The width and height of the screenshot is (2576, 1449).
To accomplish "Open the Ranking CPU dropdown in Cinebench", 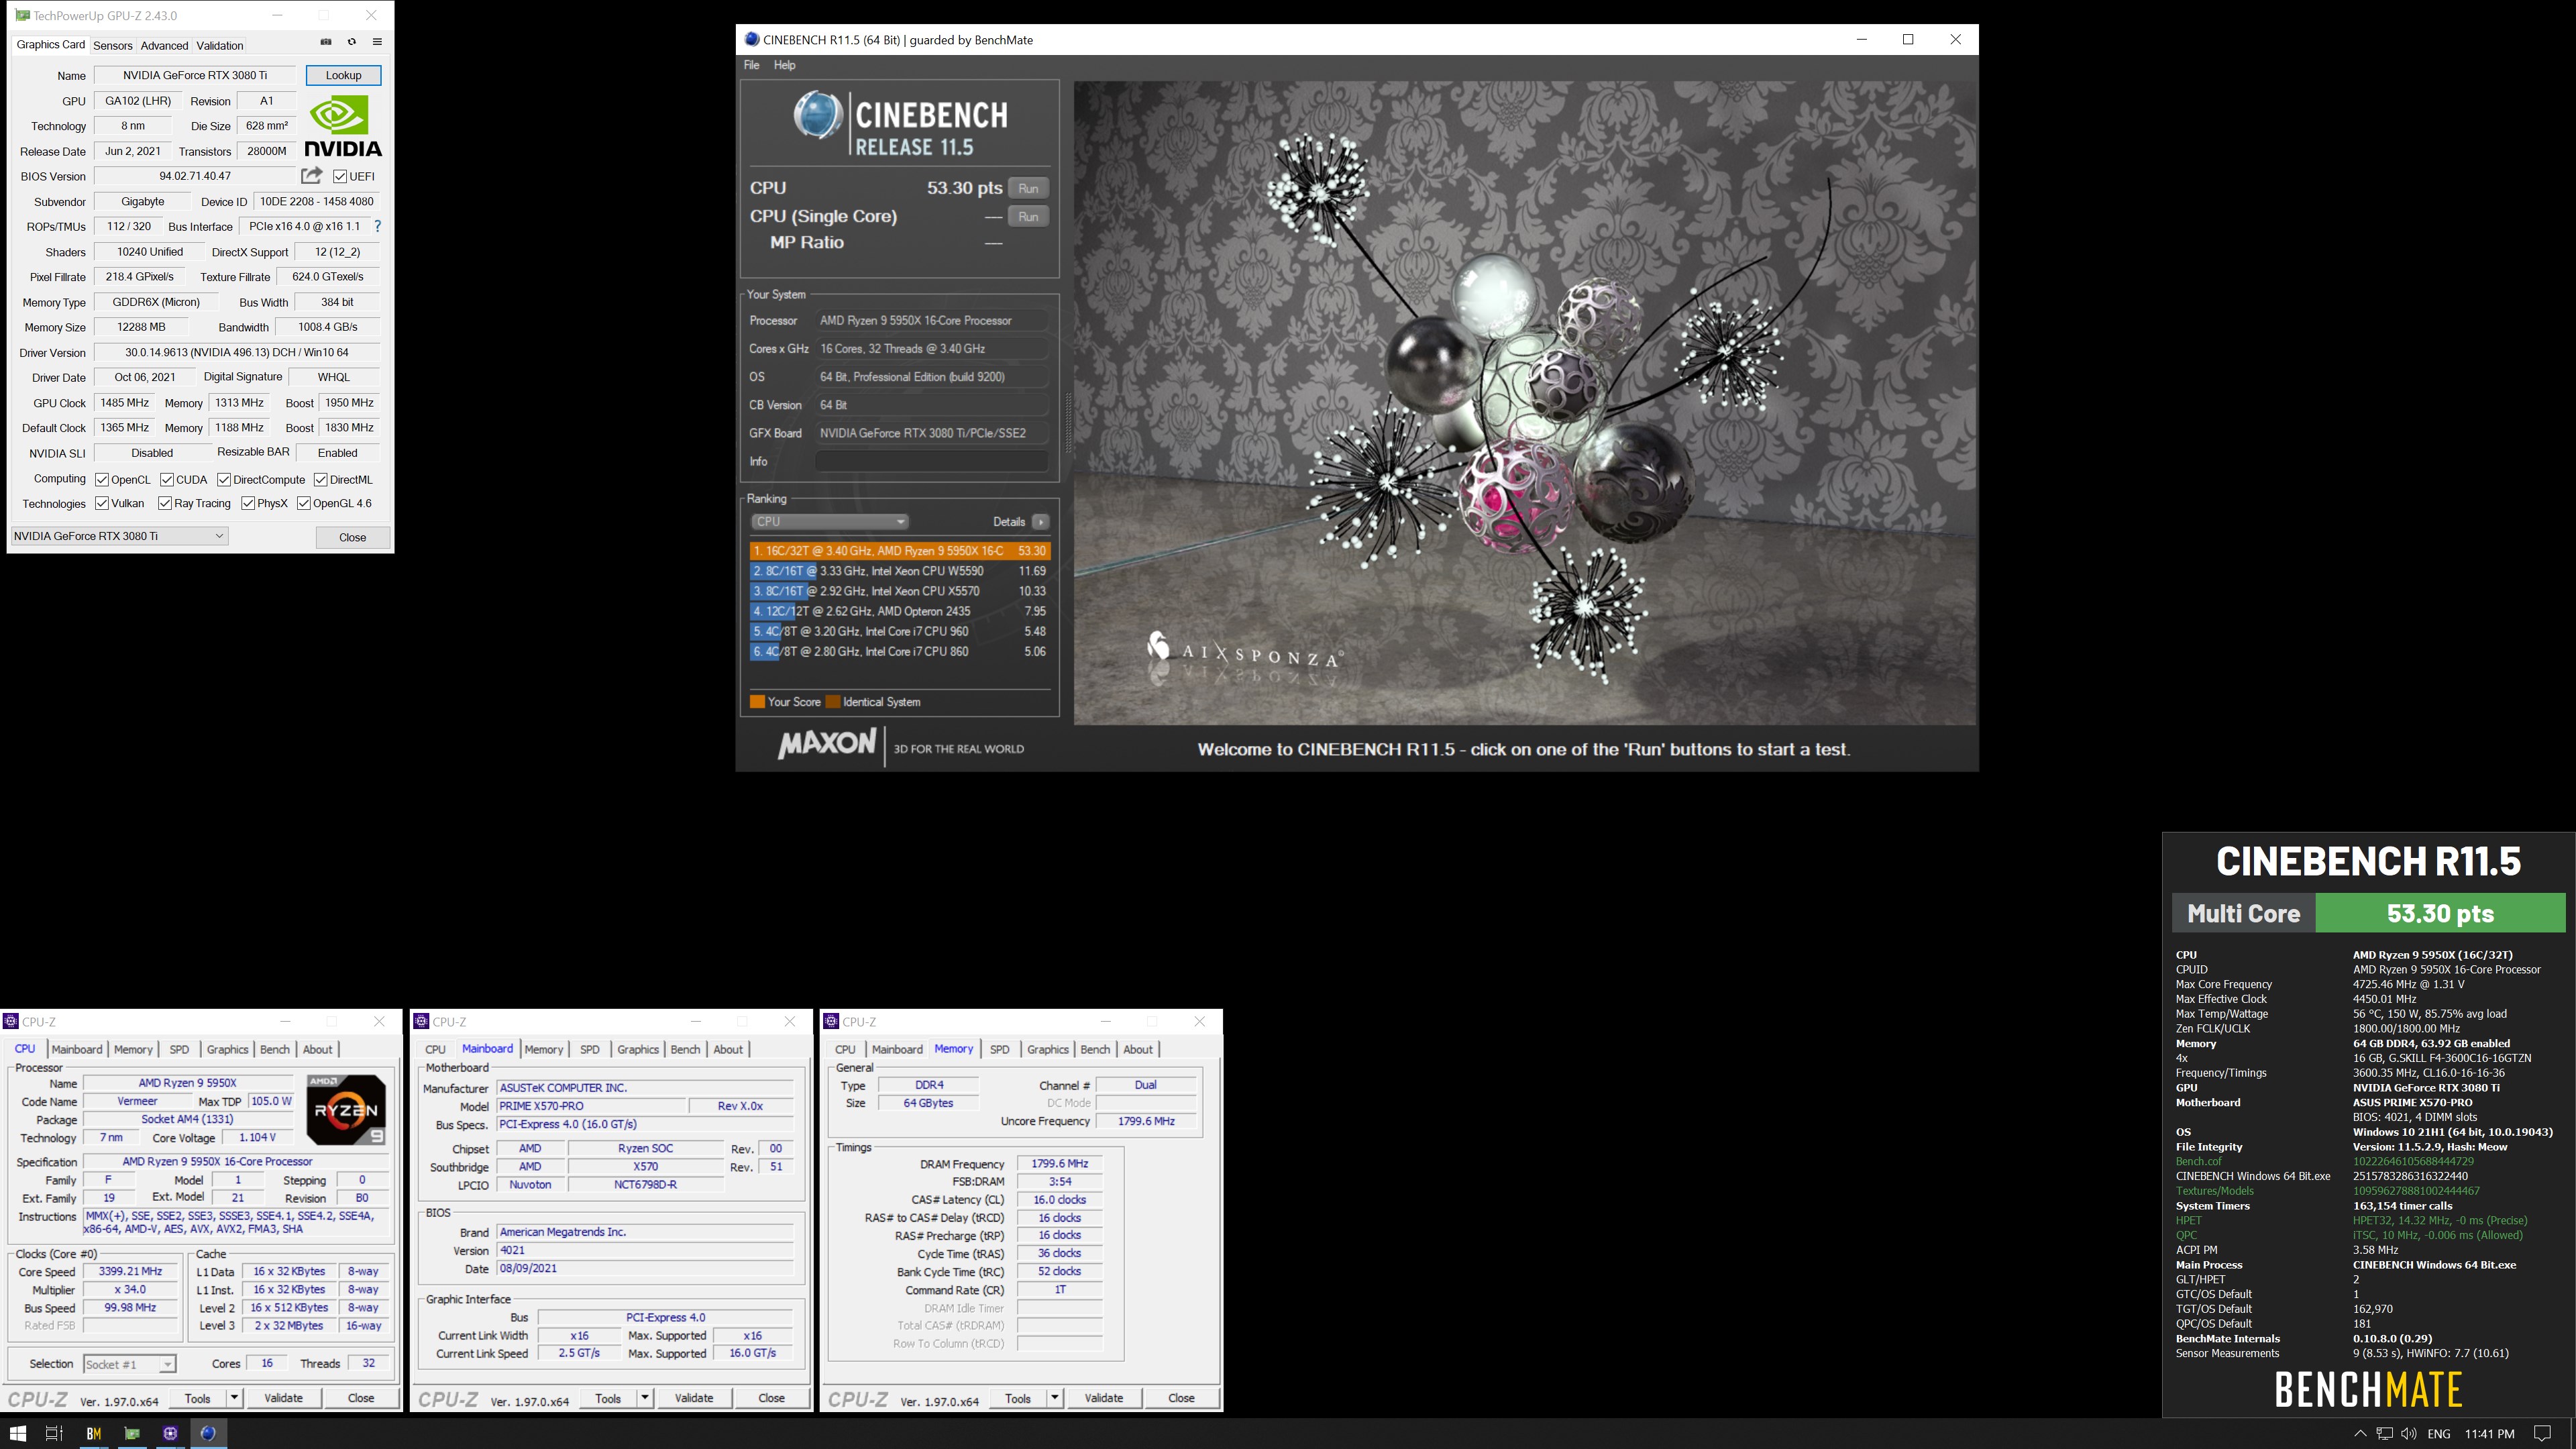I will 829,522.
